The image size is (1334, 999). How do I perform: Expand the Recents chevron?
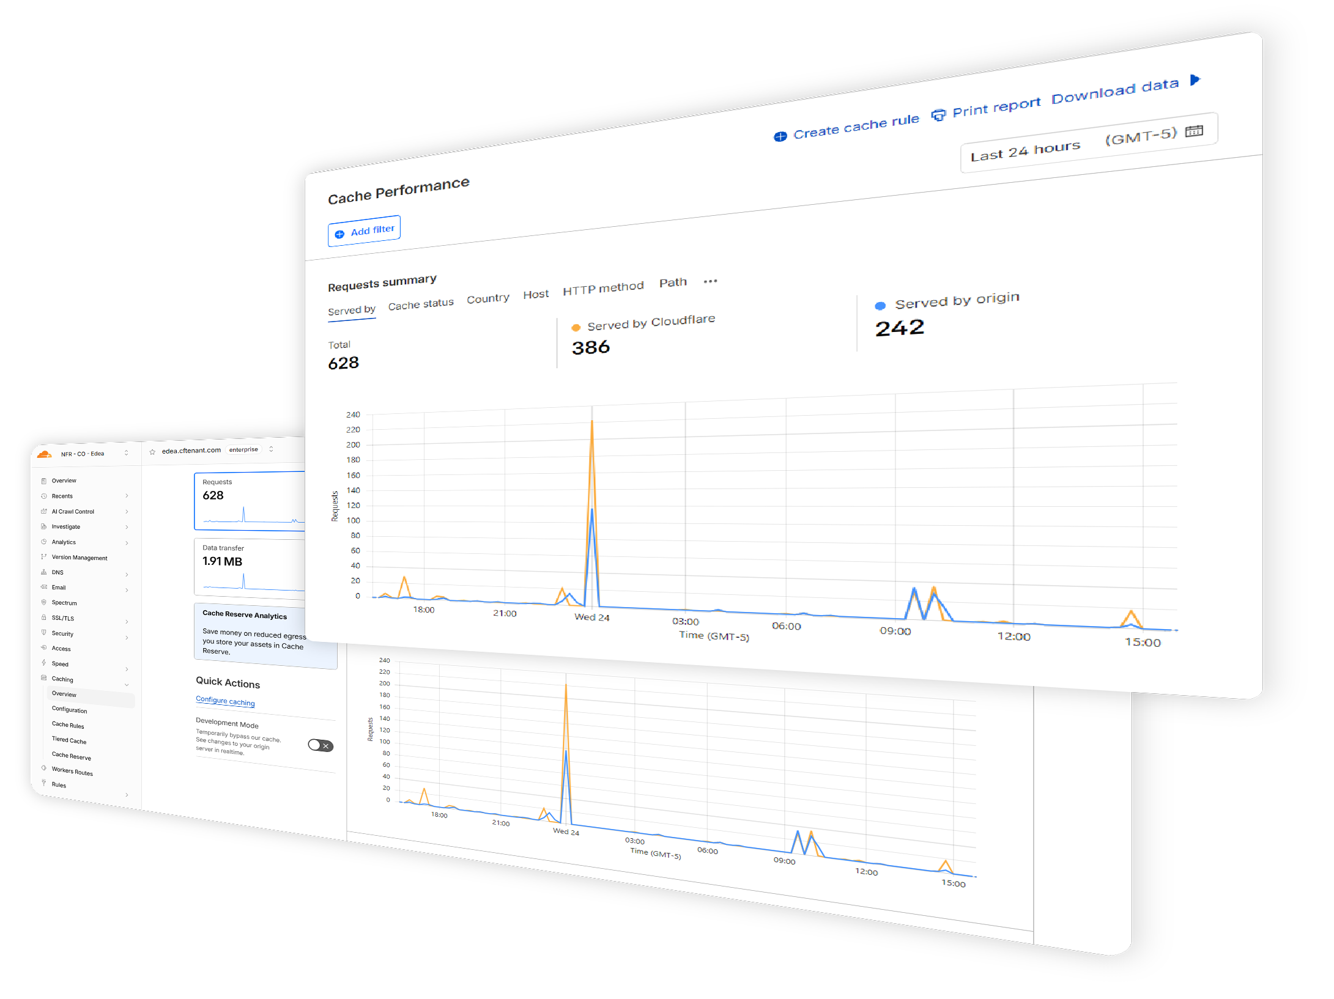(x=127, y=496)
